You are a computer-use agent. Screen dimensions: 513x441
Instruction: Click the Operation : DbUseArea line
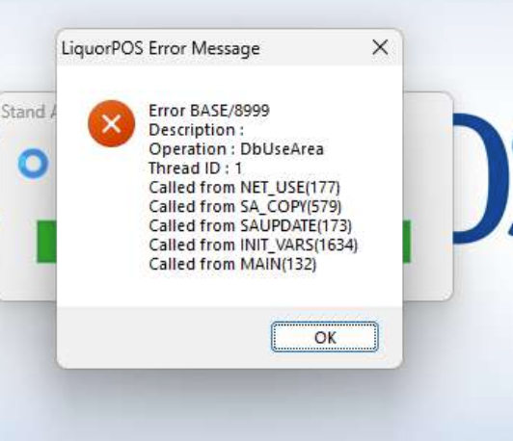click(x=236, y=149)
